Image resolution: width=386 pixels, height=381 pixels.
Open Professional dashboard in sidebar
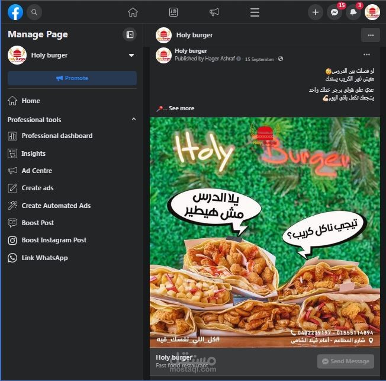[72, 136]
